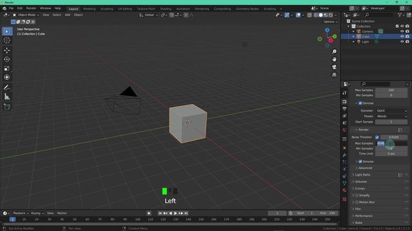
Task: Open the Output properties tab
Action: coord(344,108)
